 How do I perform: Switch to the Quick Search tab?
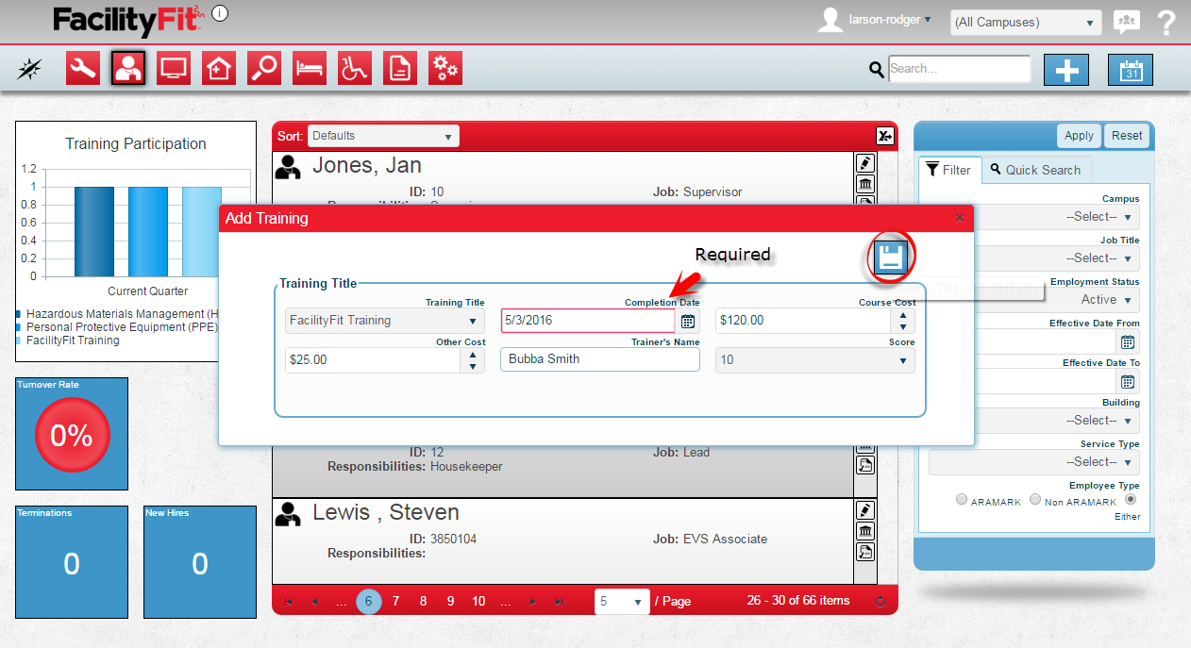click(1035, 170)
